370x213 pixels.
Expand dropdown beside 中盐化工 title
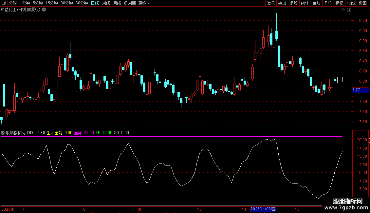(44, 10)
